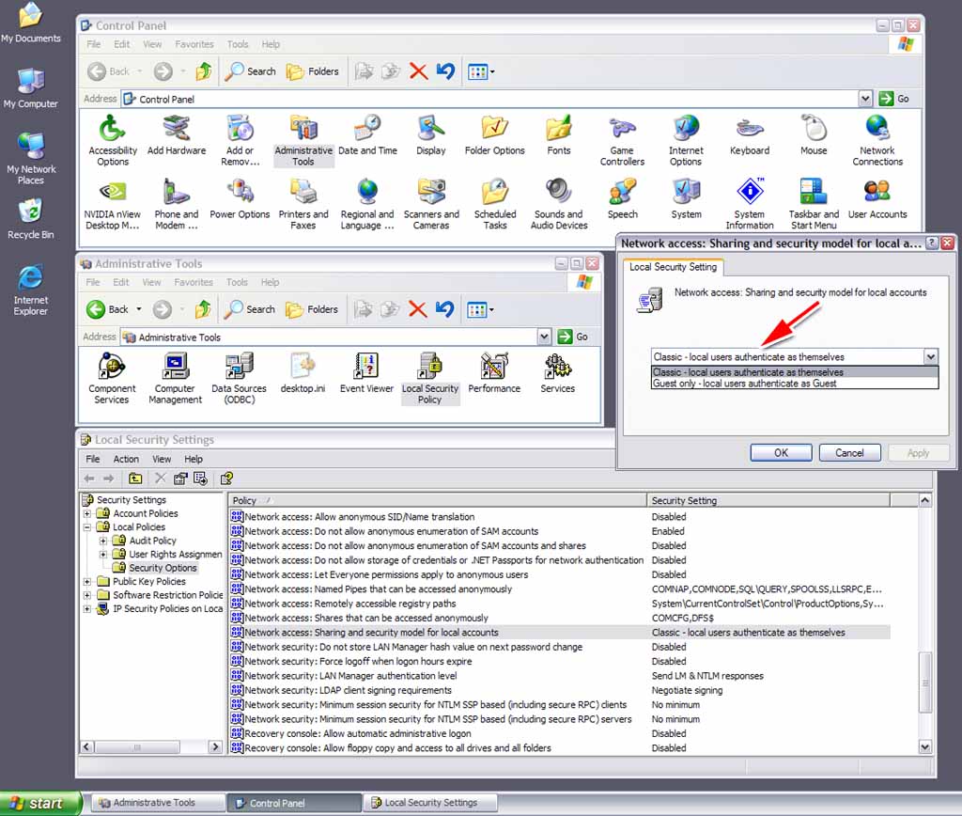Click the sharing model combo box arrow
The height and width of the screenshot is (816, 962).
[930, 357]
